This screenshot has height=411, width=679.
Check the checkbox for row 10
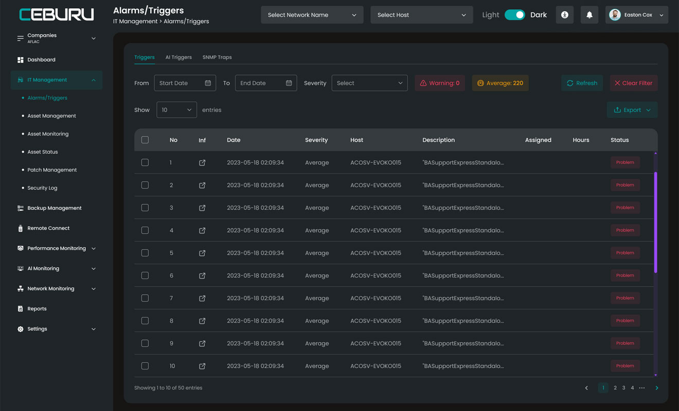(145, 366)
